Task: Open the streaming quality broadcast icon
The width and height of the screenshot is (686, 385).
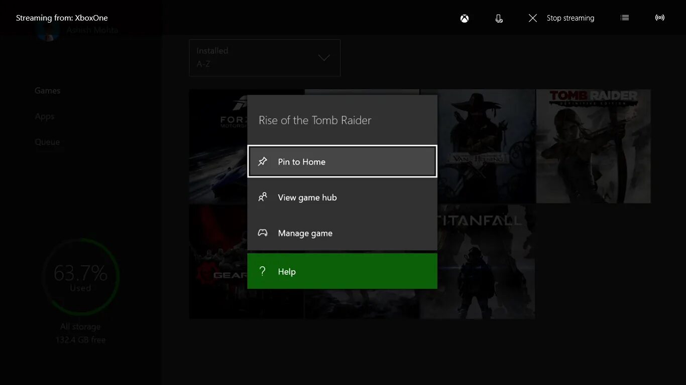Action: coord(660,18)
